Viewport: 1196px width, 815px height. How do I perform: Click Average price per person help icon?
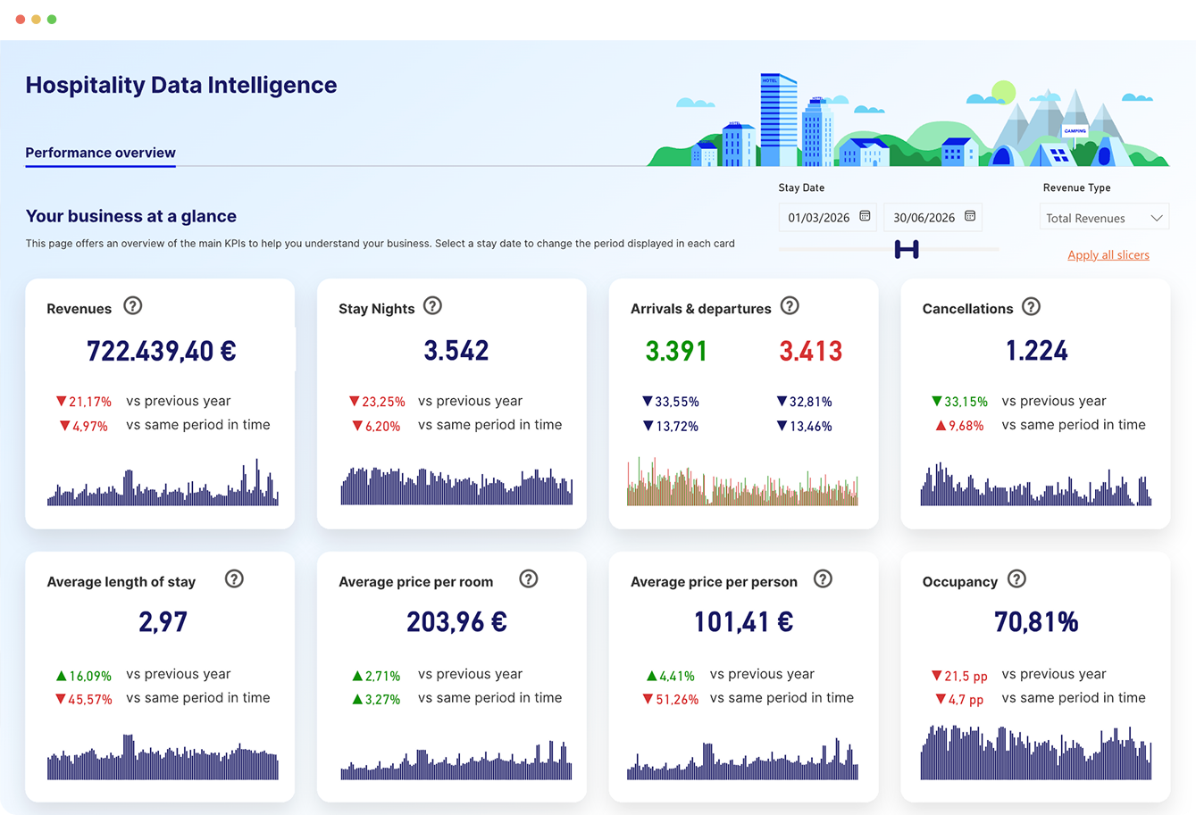coord(823,579)
